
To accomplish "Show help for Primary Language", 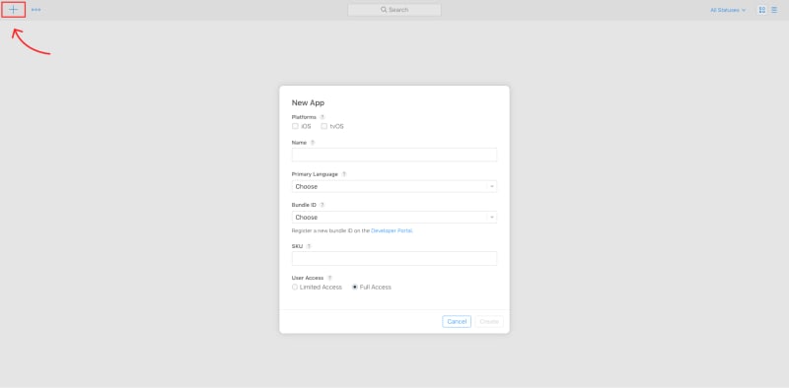I will point(344,174).
